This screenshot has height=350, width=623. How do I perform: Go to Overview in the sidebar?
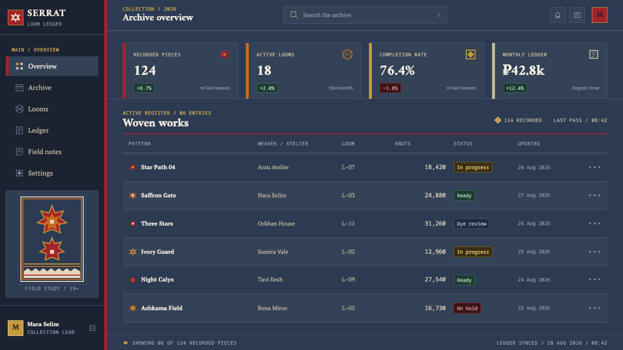pos(53,66)
